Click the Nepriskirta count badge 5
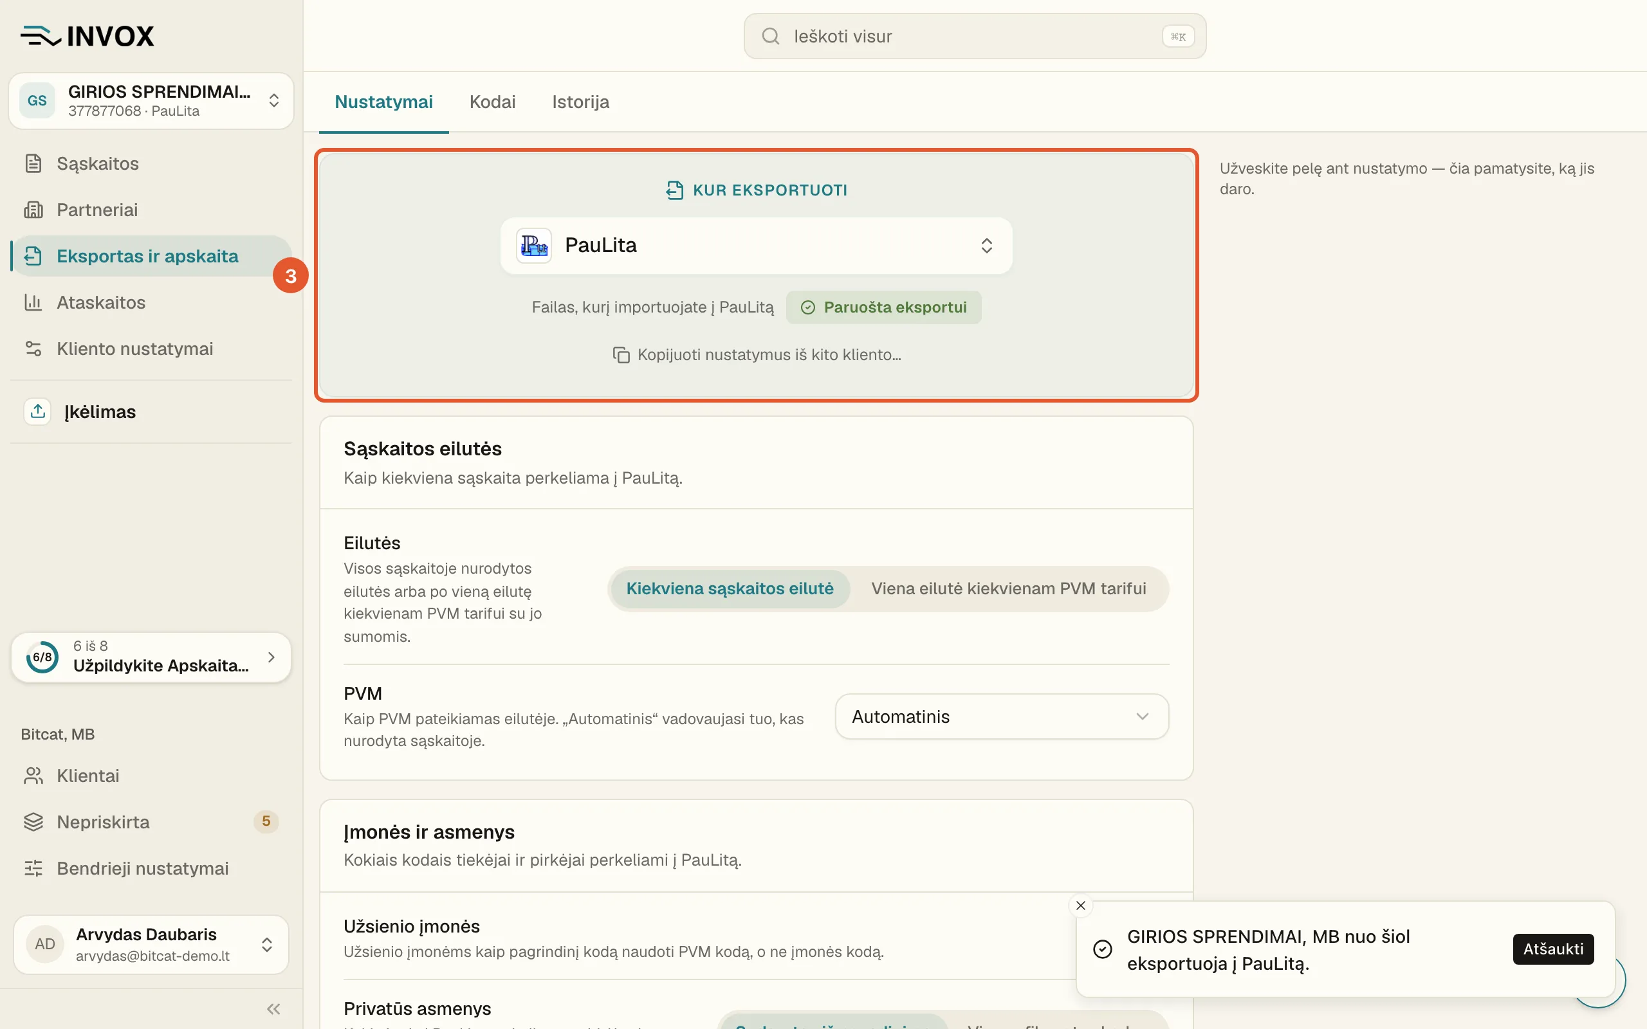The image size is (1647, 1029). [x=266, y=821]
